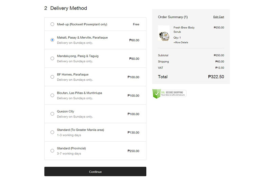
Task: Pick the Quezon City delivery radio button
Action: coord(52,114)
